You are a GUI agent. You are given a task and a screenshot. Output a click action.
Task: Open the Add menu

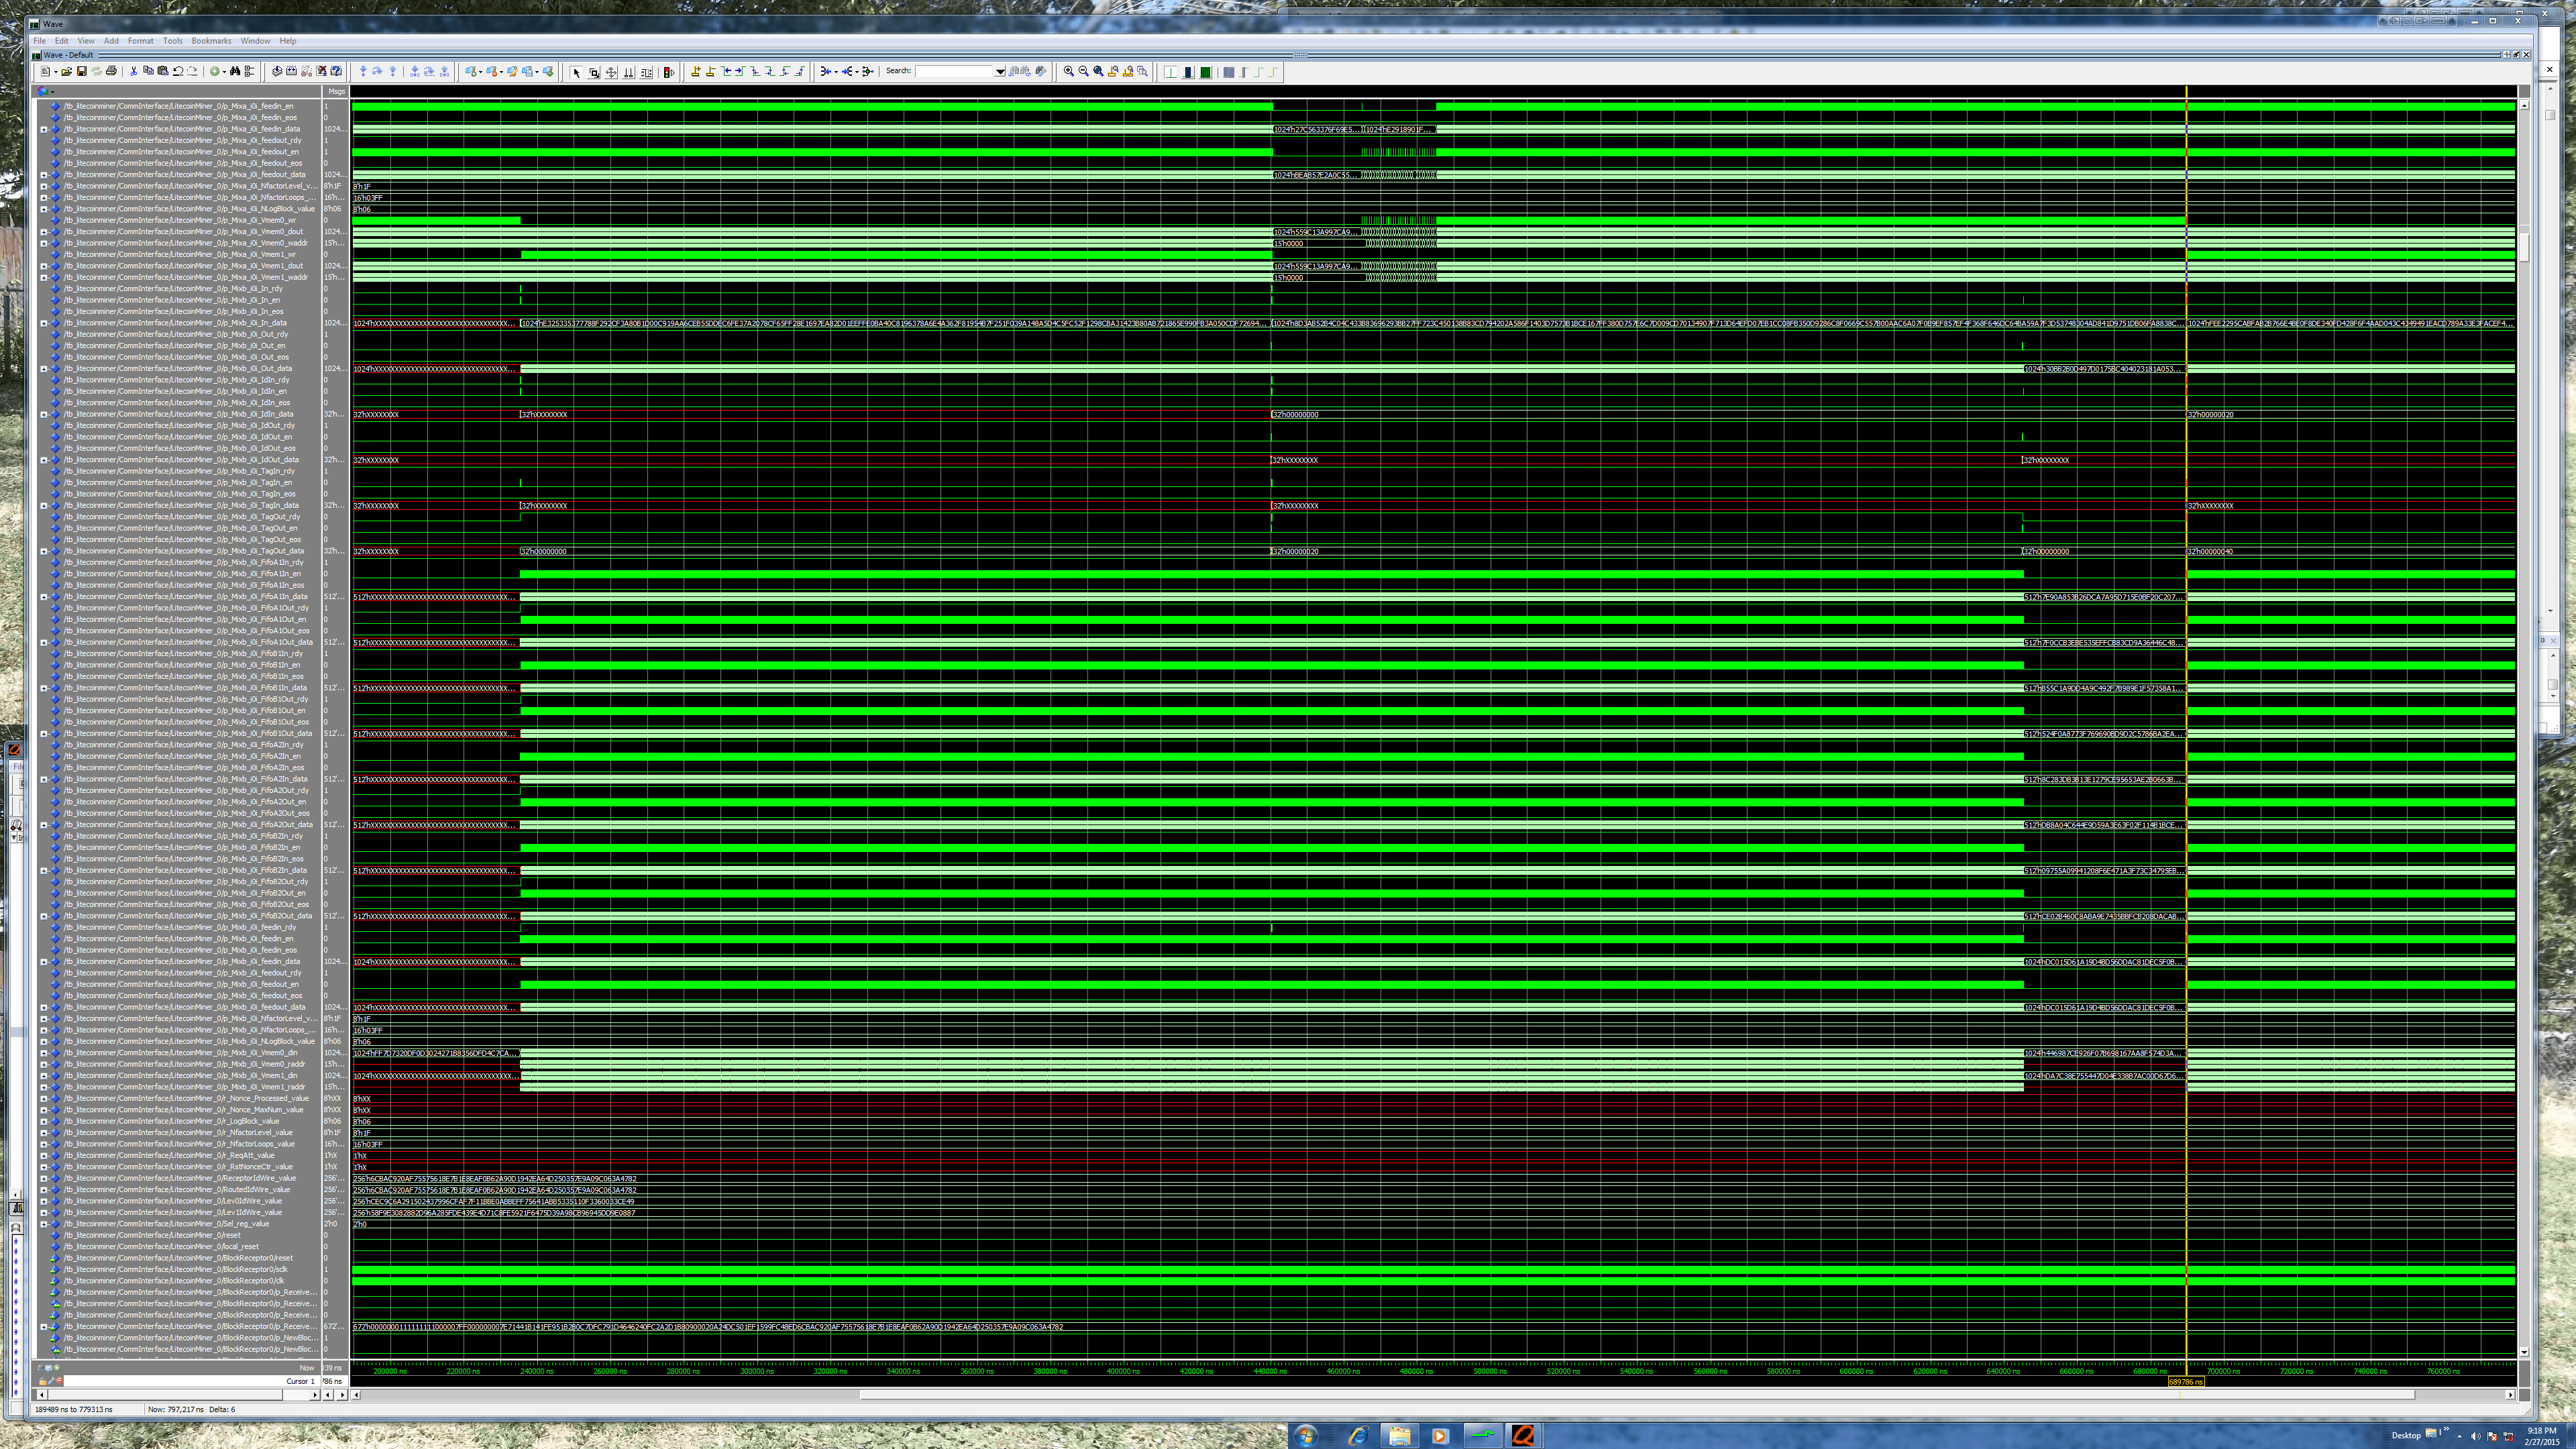point(111,41)
